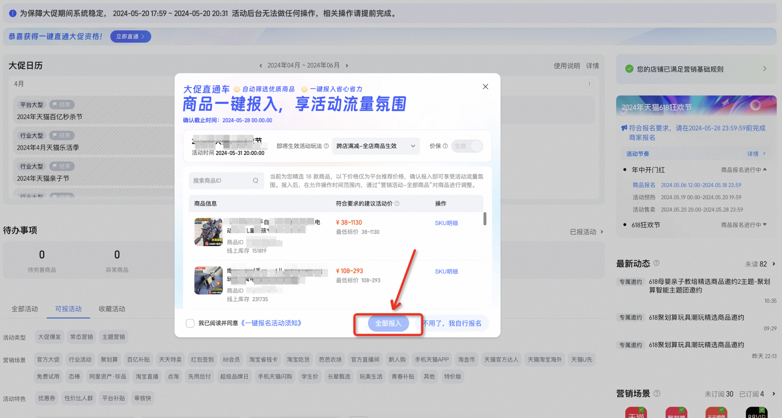Image resolution: width=782 pixels, height=418 pixels.
Task: Collapse the 年中开门红 schedule section
Action: (x=765, y=169)
